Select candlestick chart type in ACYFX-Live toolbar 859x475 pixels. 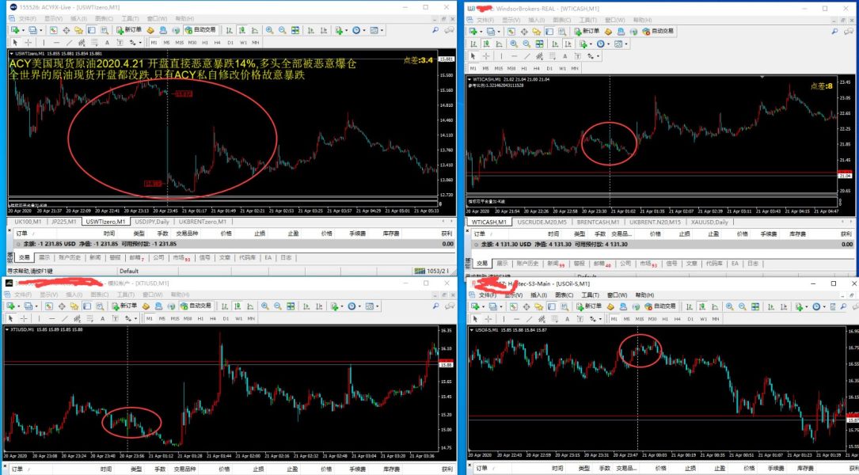[x=242, y=29]
